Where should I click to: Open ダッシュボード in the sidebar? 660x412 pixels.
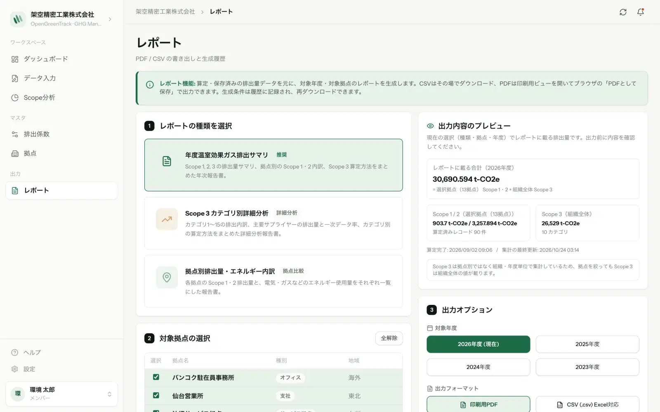61,59
